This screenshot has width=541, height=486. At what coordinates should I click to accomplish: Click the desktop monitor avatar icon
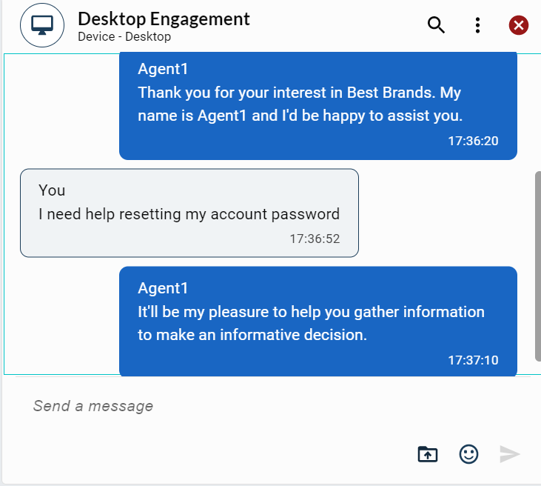click(x=42, y=25)
